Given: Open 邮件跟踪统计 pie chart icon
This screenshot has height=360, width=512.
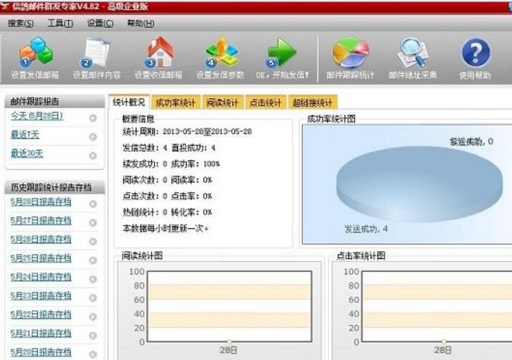Looking at the screenshot, I should click(350, 52).
